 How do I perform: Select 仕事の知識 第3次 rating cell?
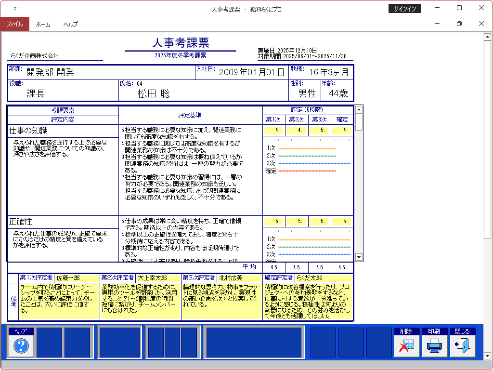(x=320, y=131)
